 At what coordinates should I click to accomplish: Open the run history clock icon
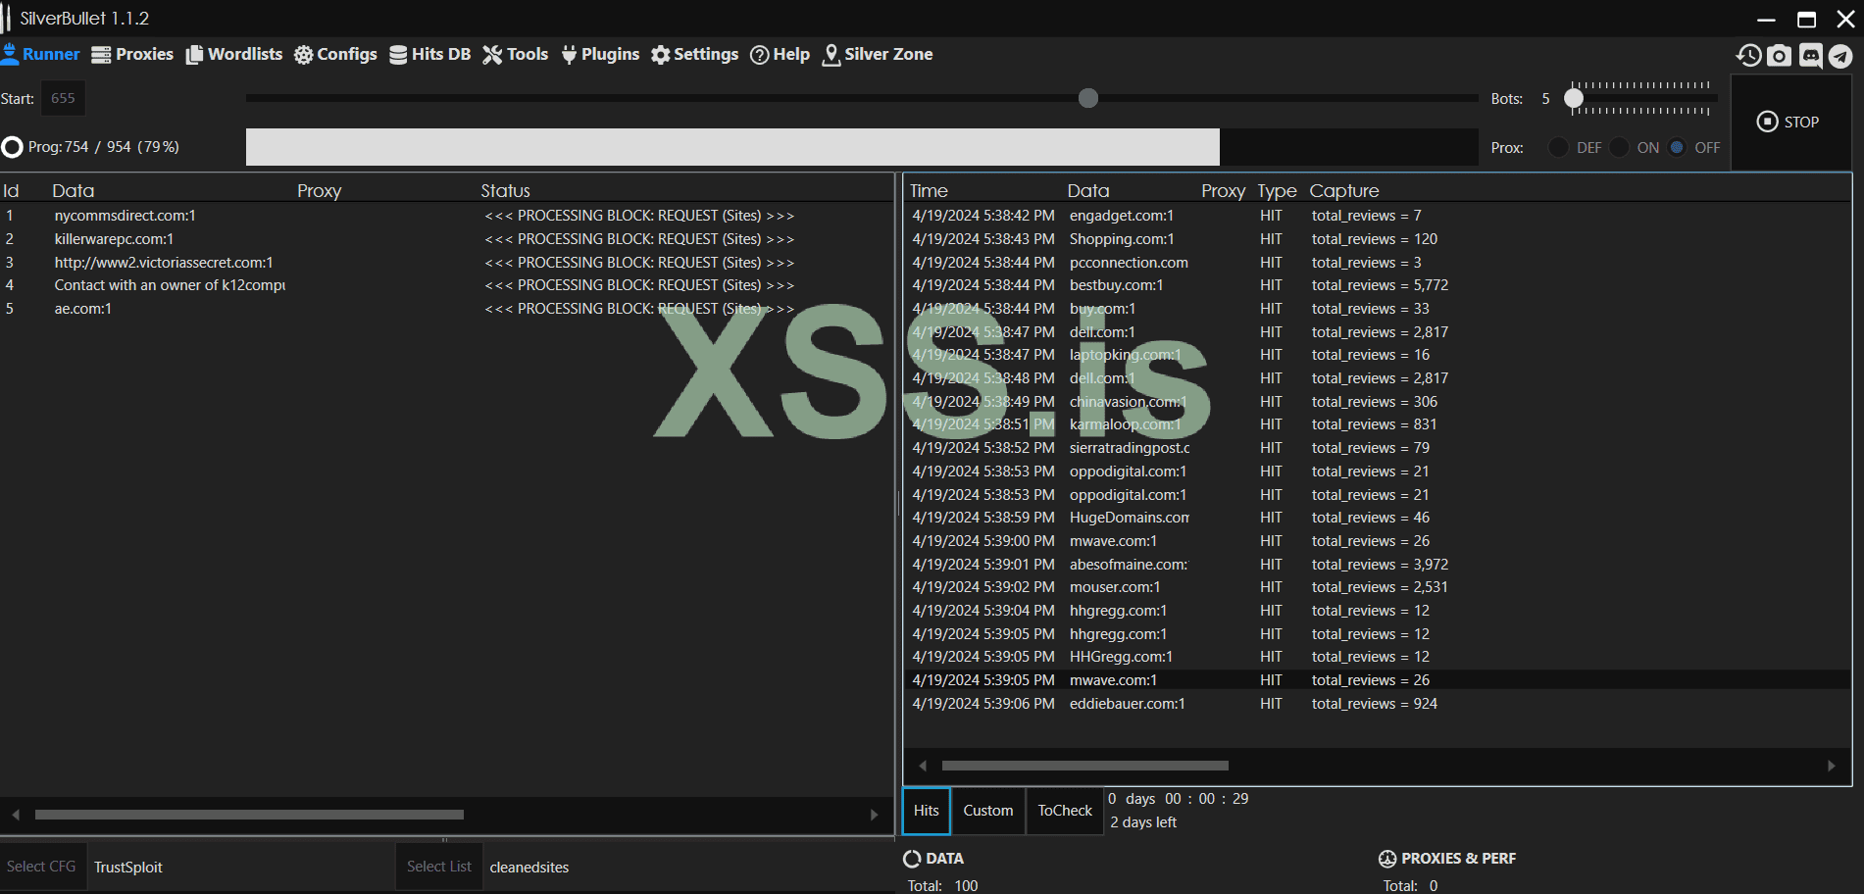click(x=1748, y=55)
